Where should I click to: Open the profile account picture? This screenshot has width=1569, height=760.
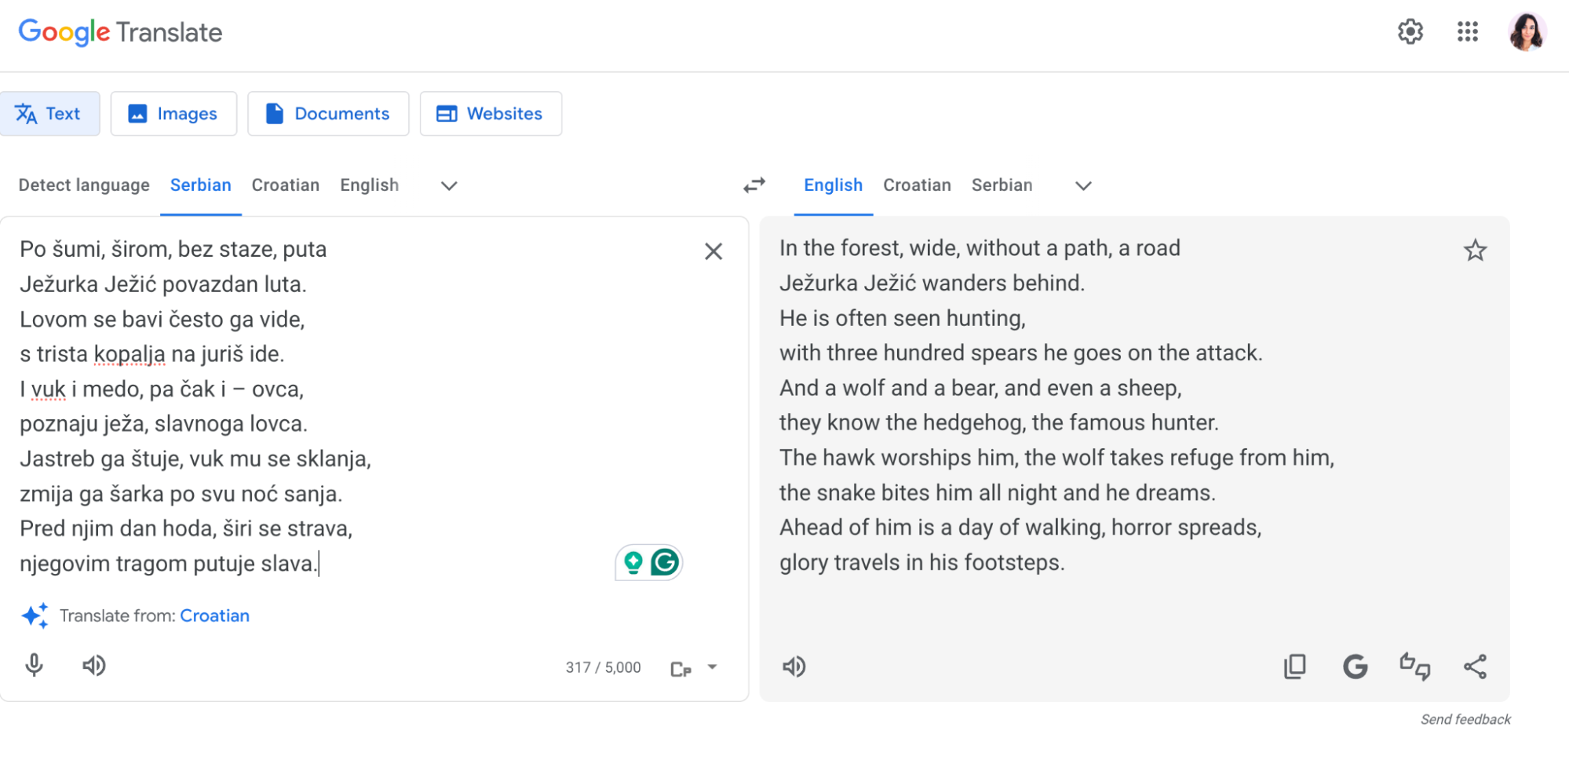[x=1527, y=32]
